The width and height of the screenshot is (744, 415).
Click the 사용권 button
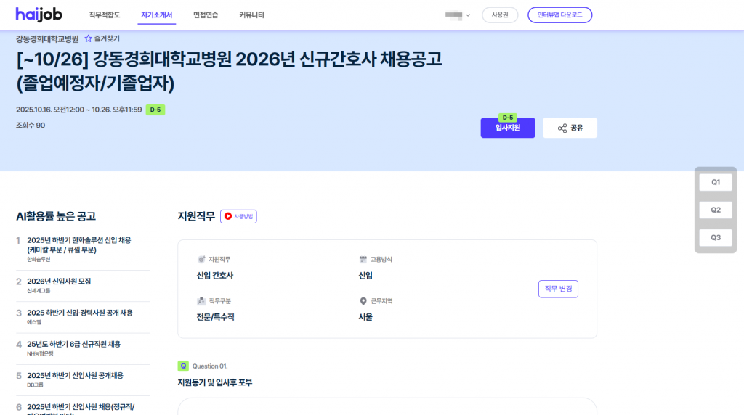[x=500, y=15]
